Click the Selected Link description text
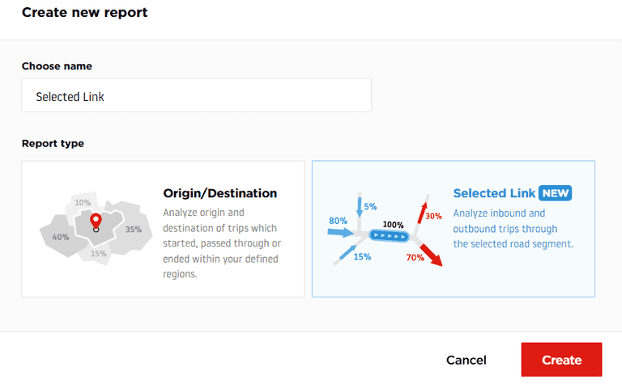Viewport: 622px width, 384px height. coord(513,228)
